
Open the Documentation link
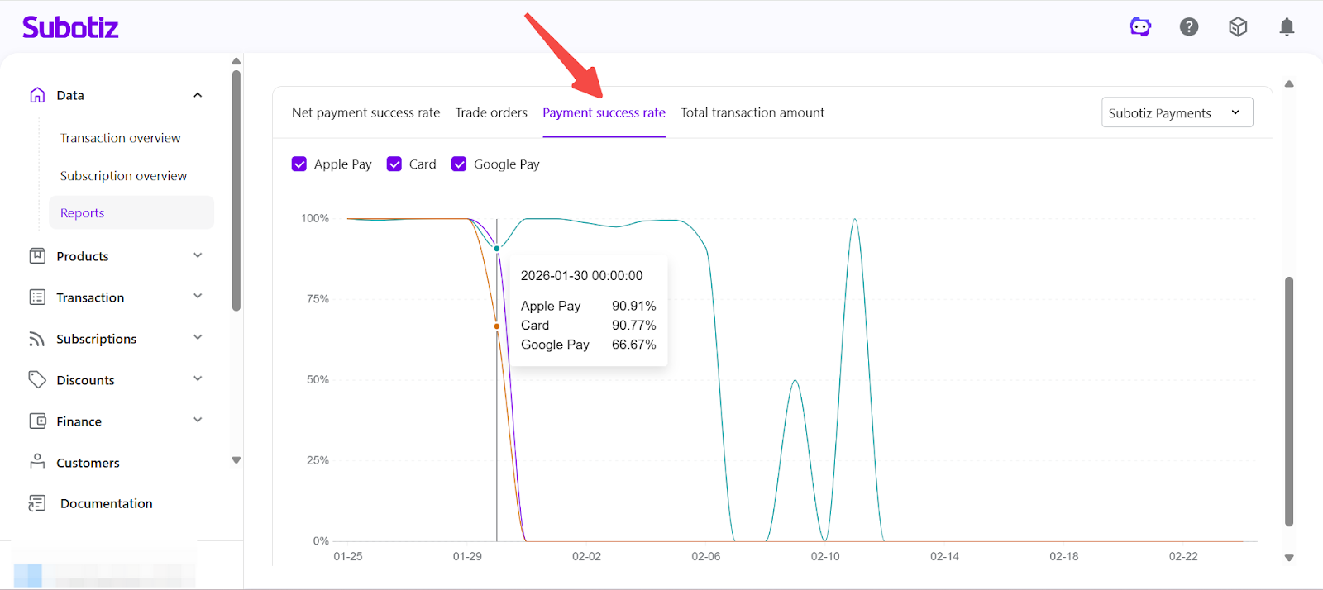click(106, 503)
